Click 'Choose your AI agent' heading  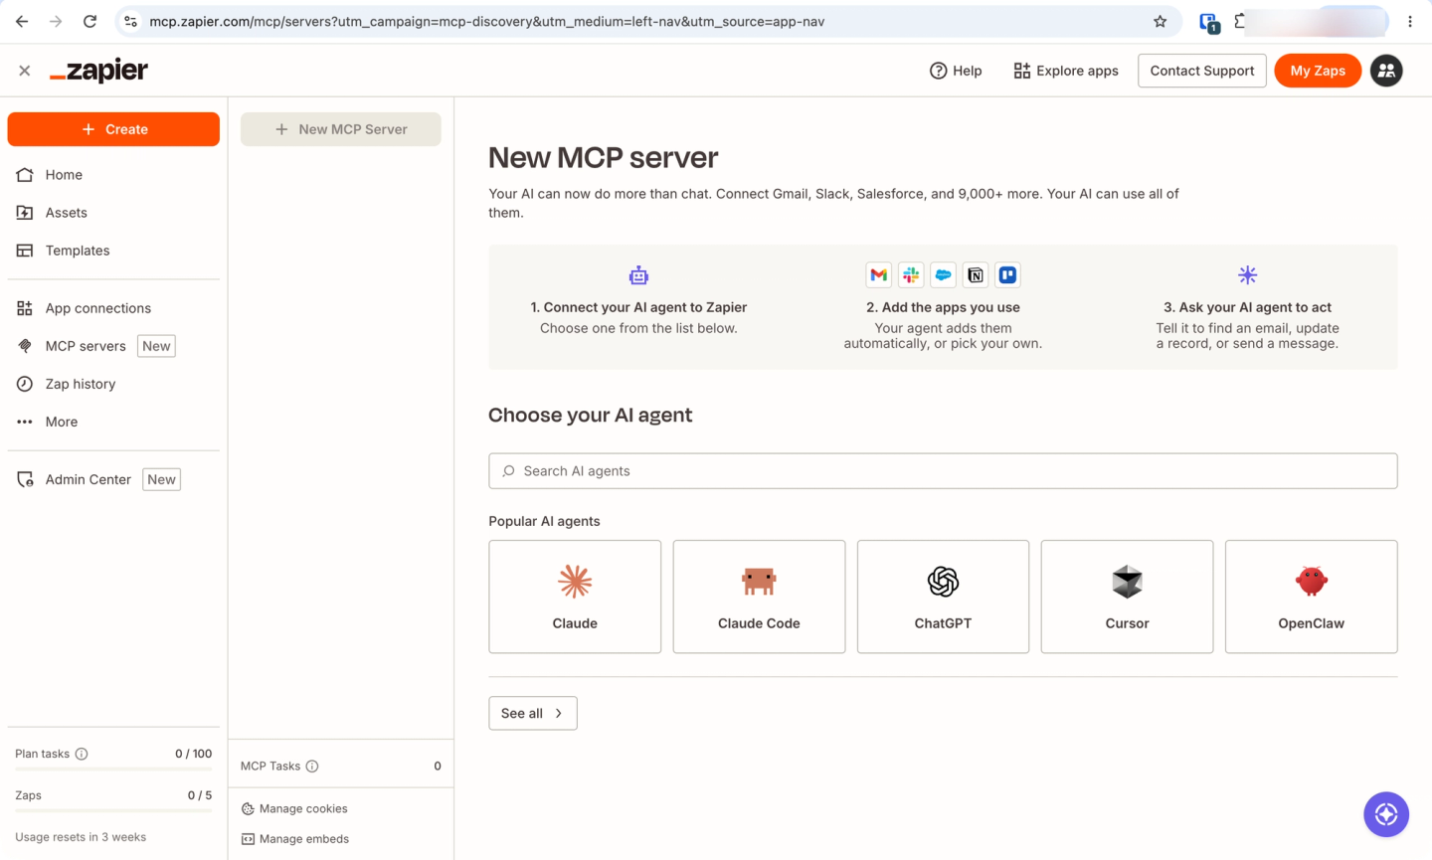pos(590,415)
